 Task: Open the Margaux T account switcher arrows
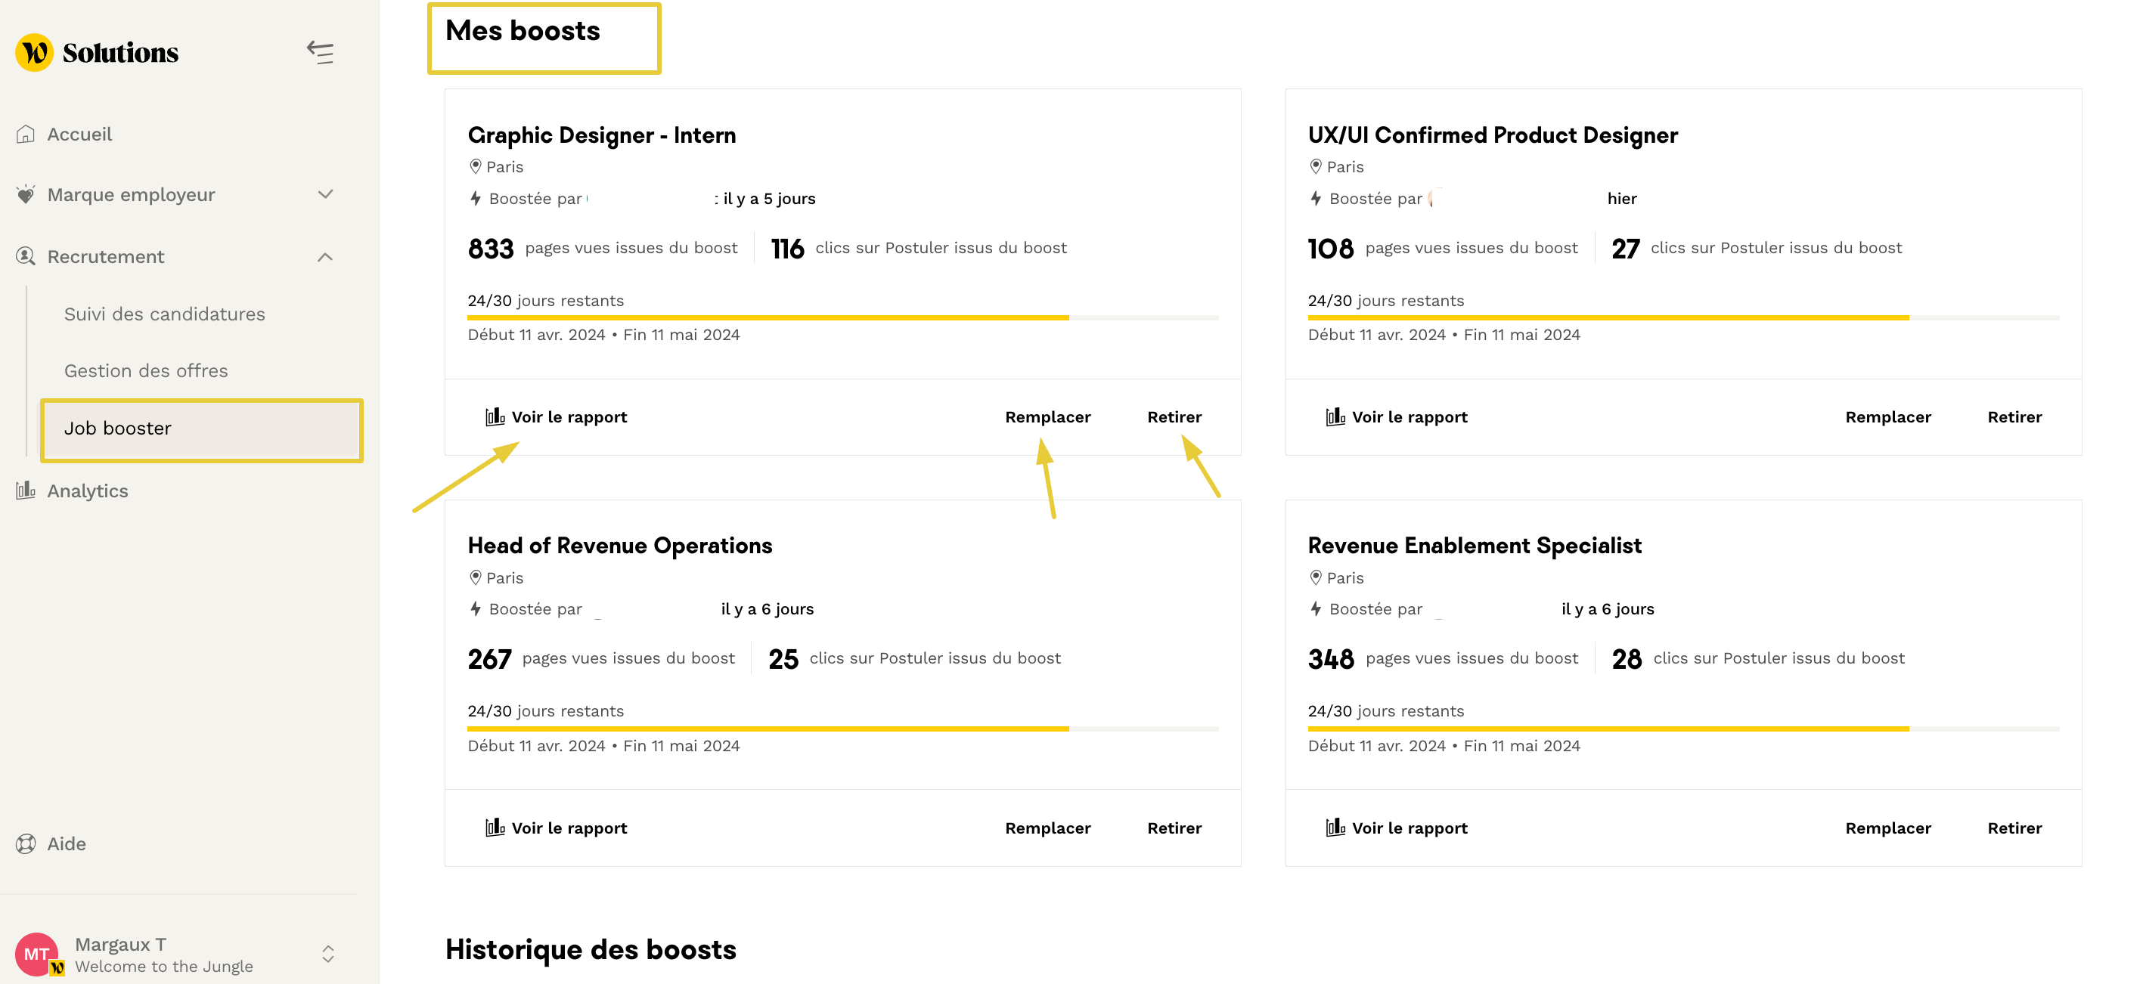coord(327,953)
